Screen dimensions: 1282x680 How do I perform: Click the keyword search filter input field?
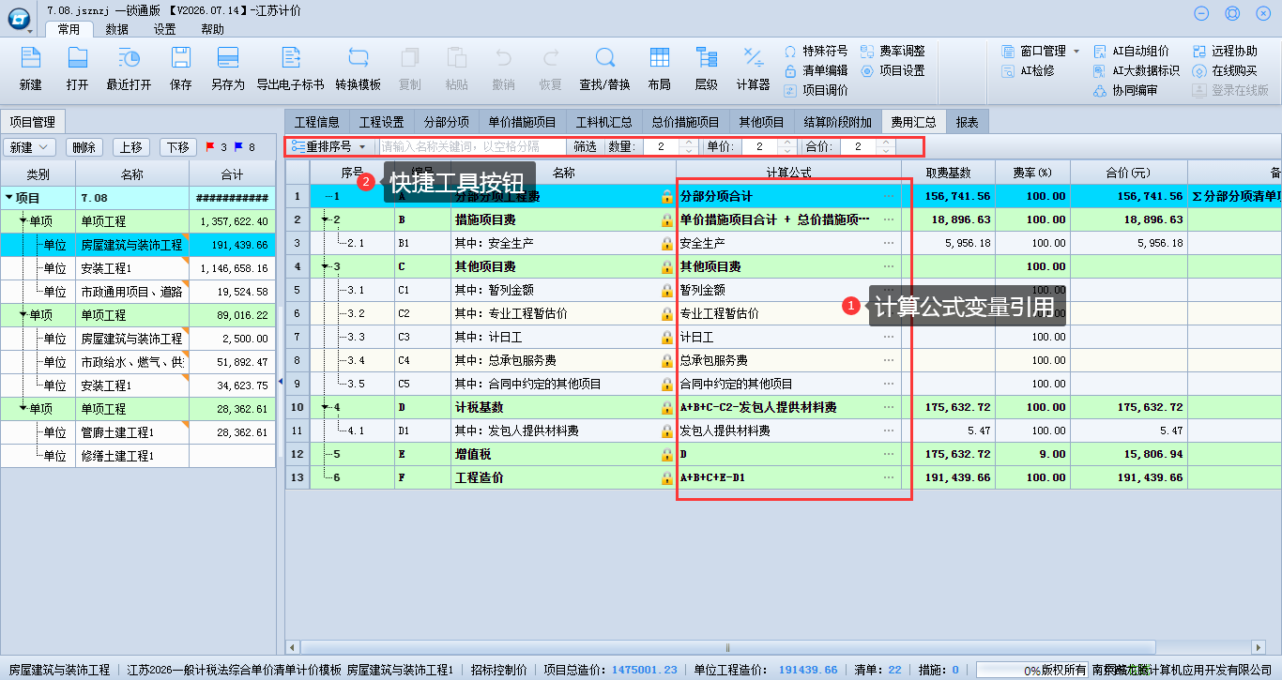[472, 146]
